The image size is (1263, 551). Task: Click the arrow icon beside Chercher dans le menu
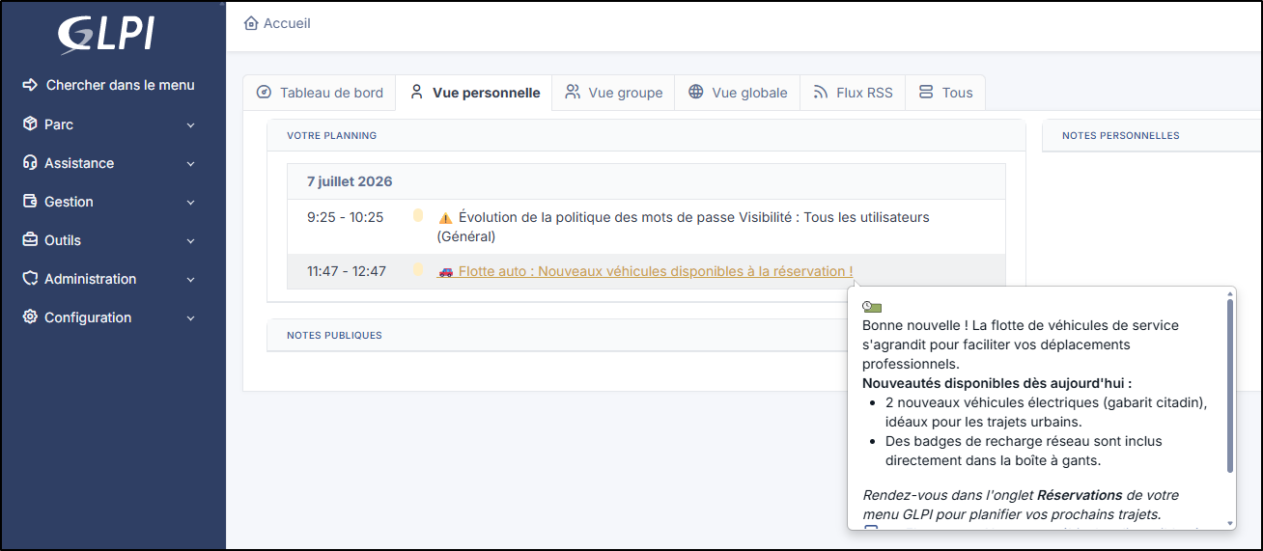[x=30, y=85]
